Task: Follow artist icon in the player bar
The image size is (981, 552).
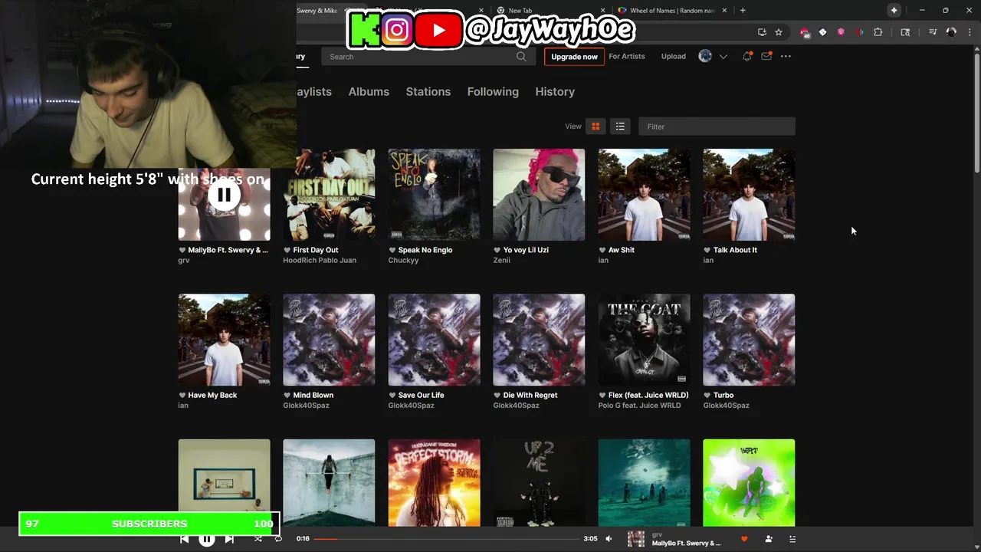Action: [769, 539]
